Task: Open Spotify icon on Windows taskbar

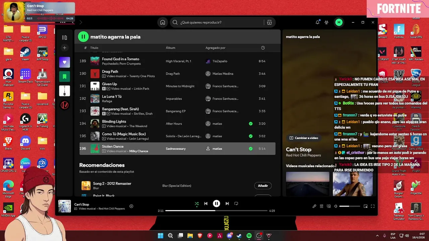Action: (249, 236)
